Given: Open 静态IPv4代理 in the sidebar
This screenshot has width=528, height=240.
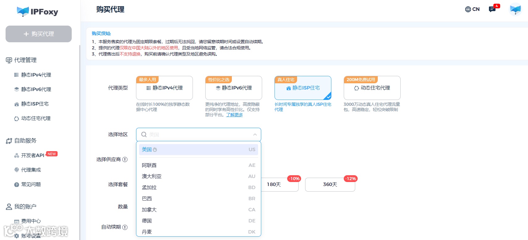Looking at the screenshot, I should (x=32, y=75).
